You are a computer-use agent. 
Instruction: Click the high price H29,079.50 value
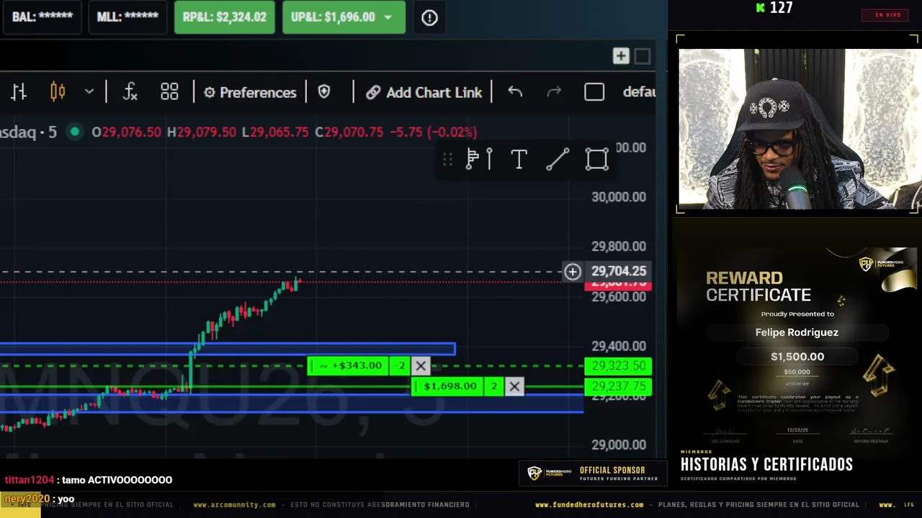pos(202,132)
